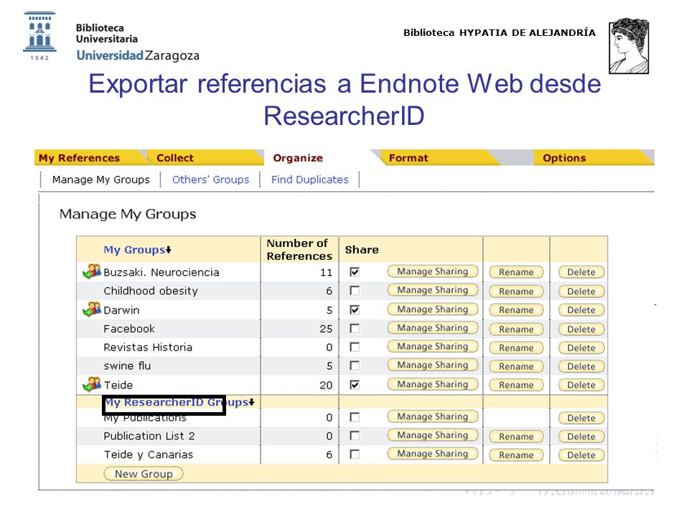Click the Number of References column header
Viewport: 689px width, 517px height.
click(299, 249)
